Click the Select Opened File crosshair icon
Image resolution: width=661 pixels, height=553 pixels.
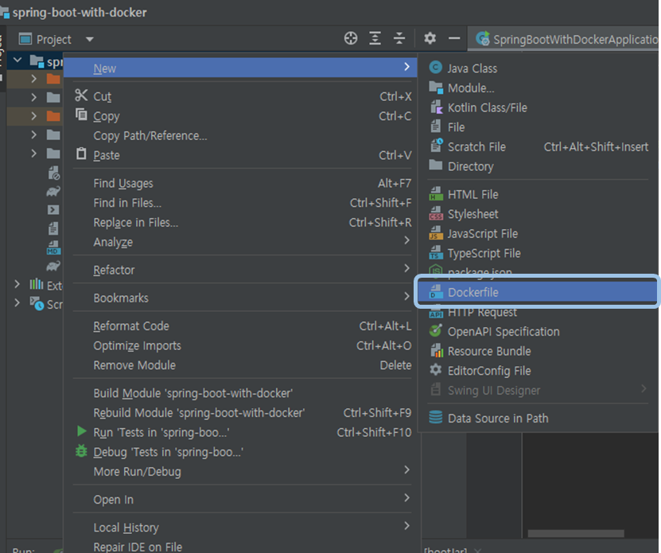click(350, 38)
